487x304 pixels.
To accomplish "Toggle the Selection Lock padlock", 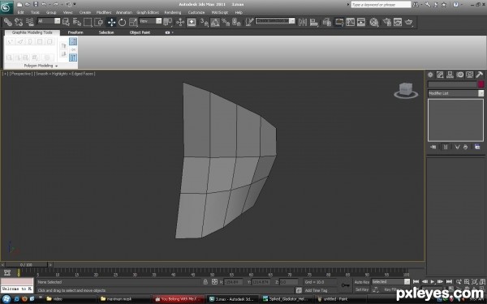I will [x=205, y=281].
